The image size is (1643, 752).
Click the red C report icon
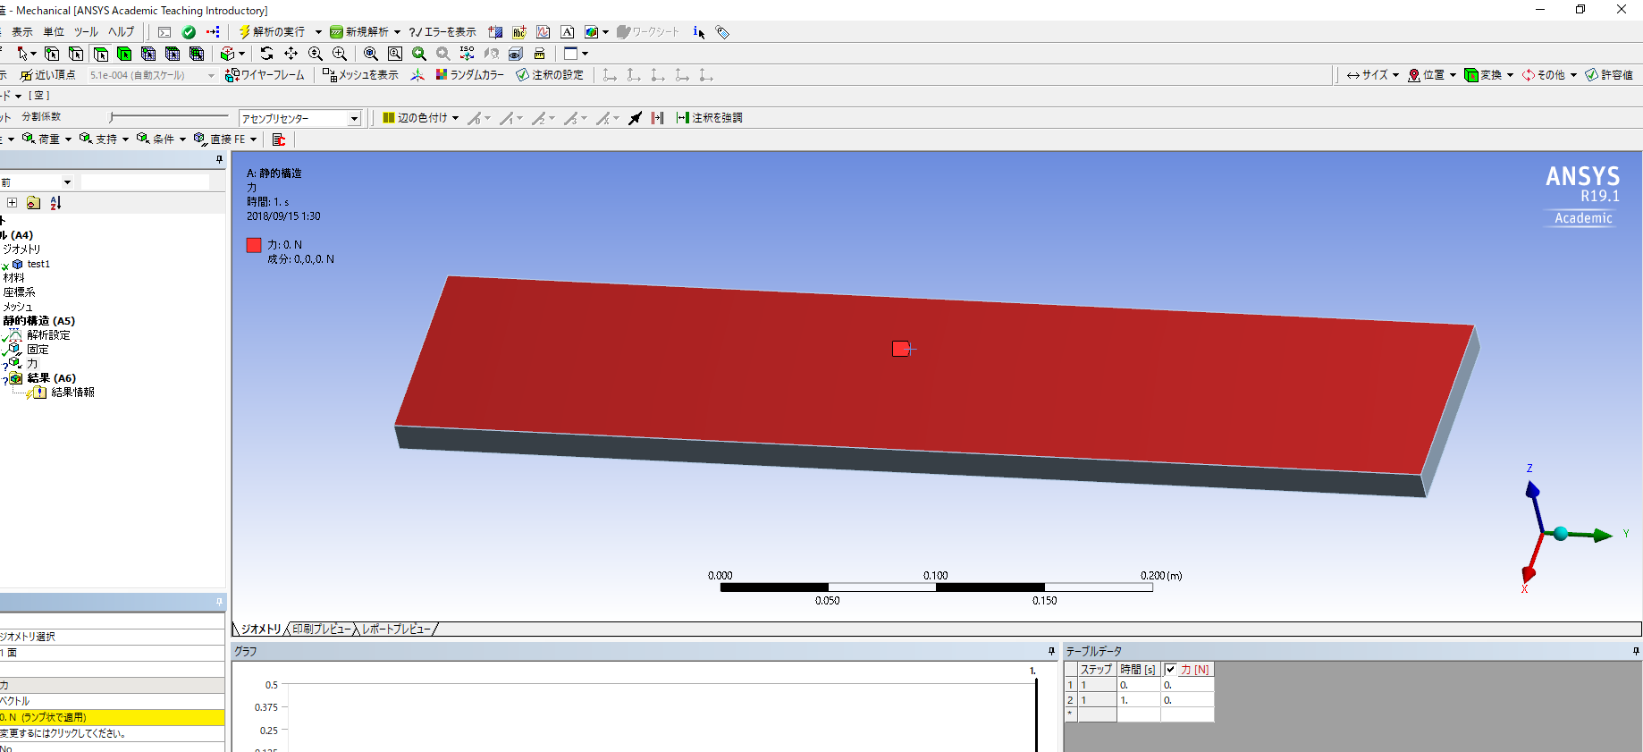pos(279,139)
